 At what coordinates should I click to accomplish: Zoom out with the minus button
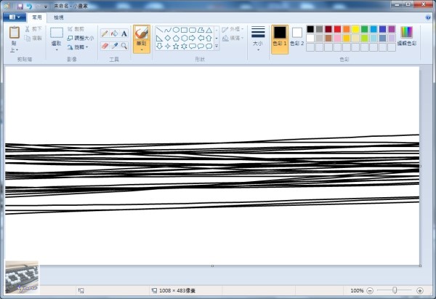click(x=370, y=291)
